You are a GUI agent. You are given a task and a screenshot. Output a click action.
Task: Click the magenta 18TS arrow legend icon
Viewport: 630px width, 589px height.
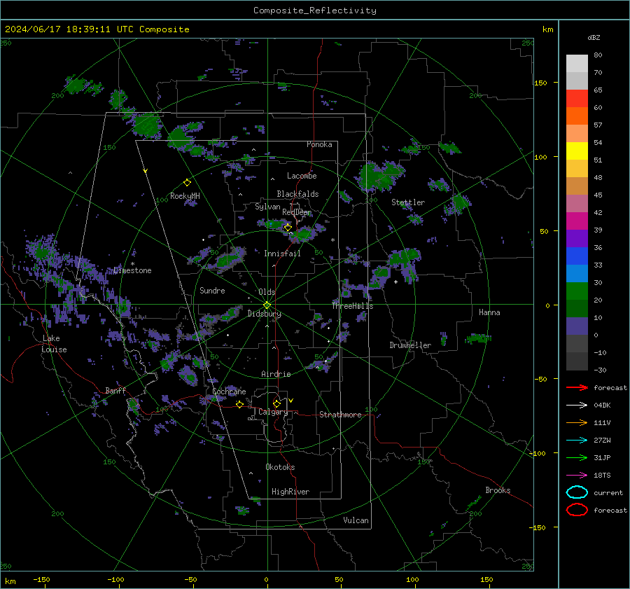[577, 476]
